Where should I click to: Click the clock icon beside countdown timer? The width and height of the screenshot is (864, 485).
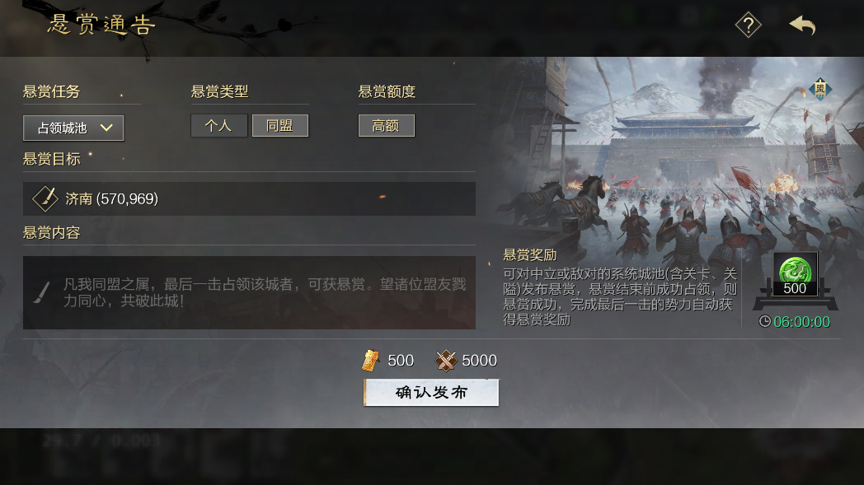pyautogui.click(x=765, y=321)
